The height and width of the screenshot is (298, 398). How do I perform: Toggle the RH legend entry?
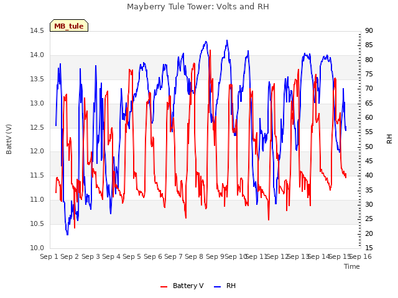click(x=224, y=286)
